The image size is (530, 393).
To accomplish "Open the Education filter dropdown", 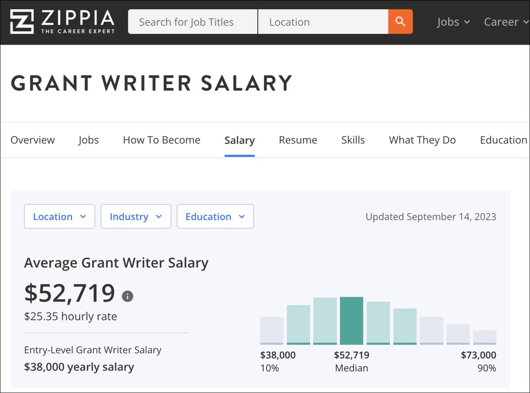I will coord(215,216).
